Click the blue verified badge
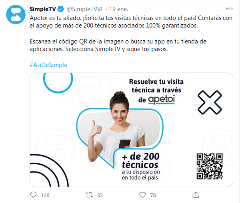The height and width of the screenshot is (203, 246). pyautogui.click(x=61, y=9)
